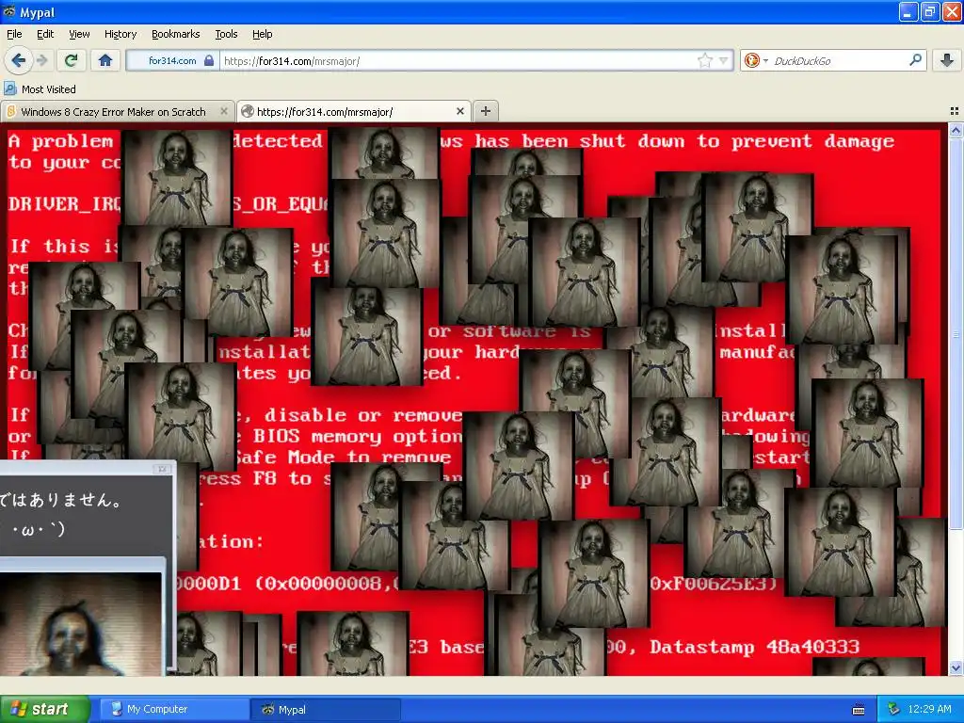Click the page scrollbar down arrow
Screen dimensions: 964x723
tap(956, 667)
